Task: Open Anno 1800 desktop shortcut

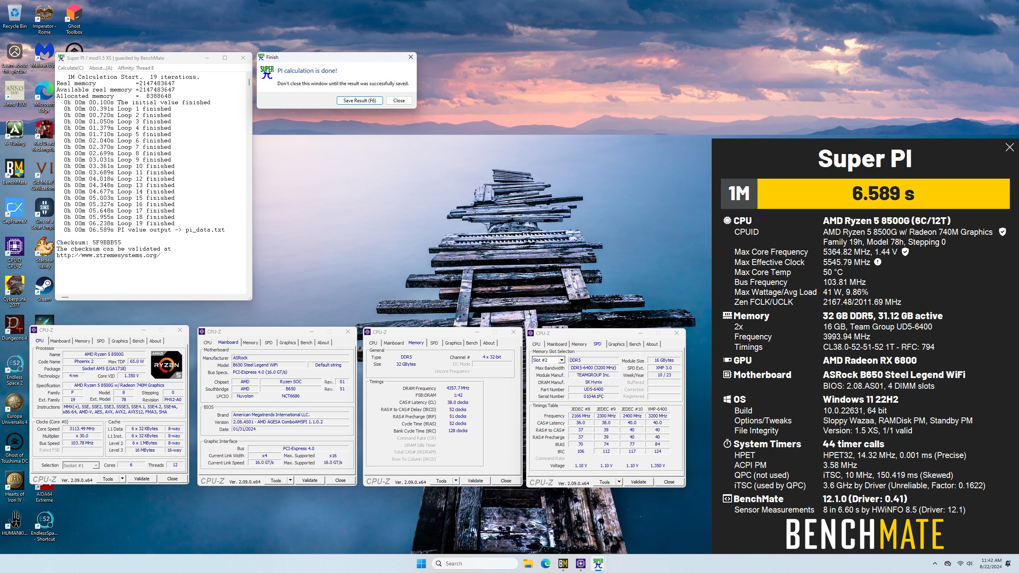Action: coord(15,94)
